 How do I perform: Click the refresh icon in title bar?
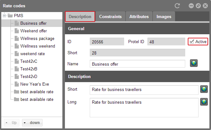point(177,6)
